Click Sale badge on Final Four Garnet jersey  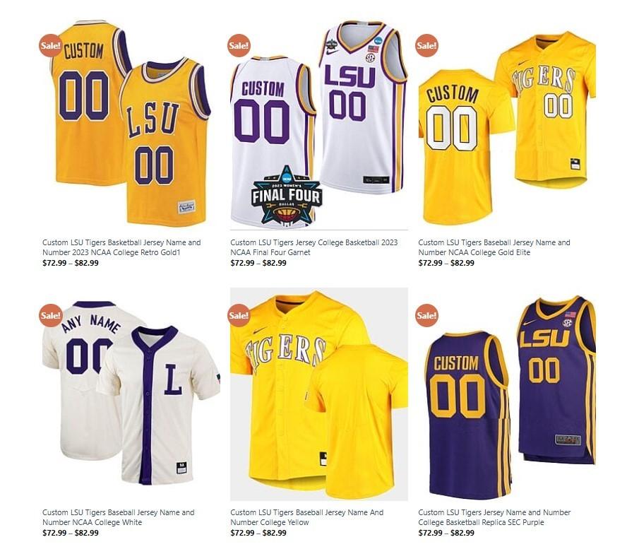pyautogui.click(x=239, y=45)
